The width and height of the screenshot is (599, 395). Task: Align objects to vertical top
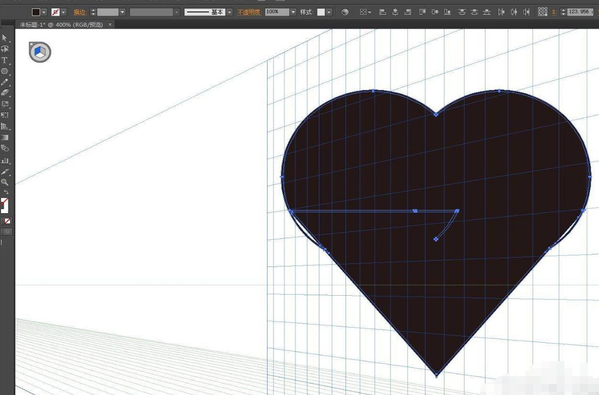click(x=422, y=12)
